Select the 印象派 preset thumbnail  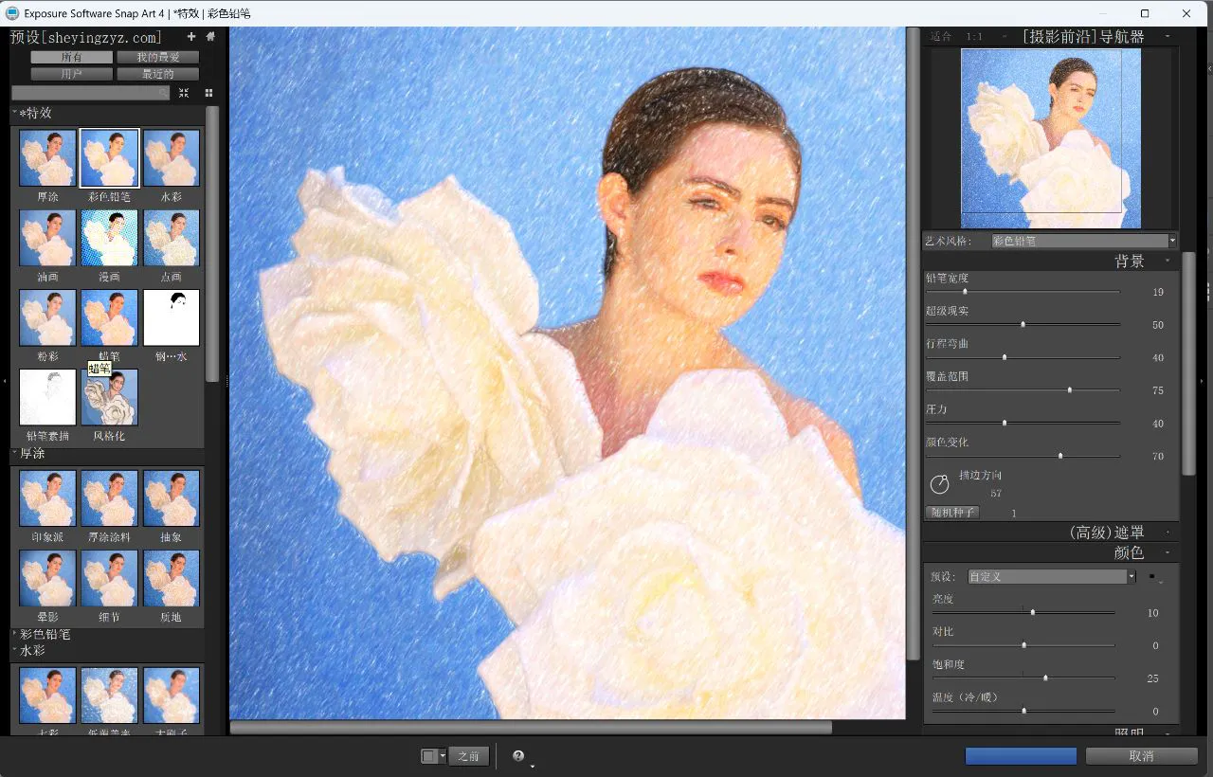pyautogui.click(x=47, y=498)
